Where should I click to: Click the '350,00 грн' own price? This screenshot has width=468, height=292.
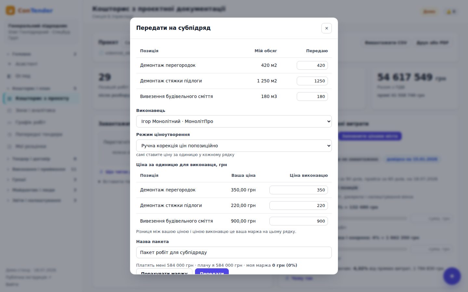point(243,190)
